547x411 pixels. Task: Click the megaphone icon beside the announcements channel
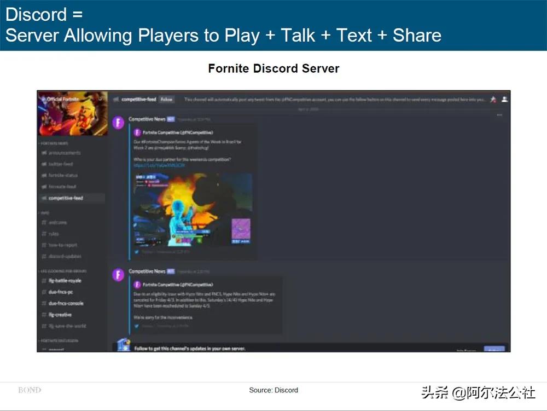44,153
